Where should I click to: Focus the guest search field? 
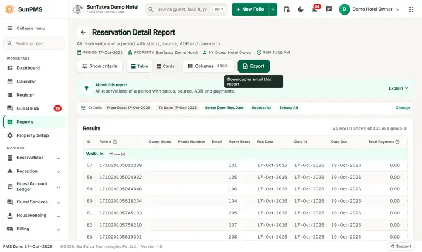[186, 9]
